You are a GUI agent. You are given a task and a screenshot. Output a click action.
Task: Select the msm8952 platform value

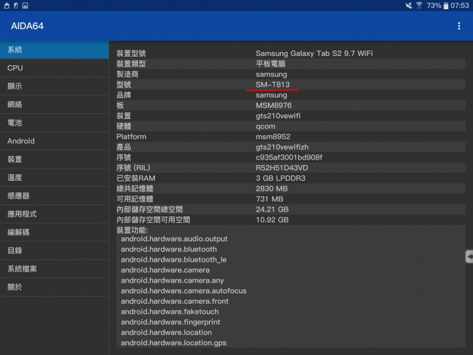pos(273,137)
